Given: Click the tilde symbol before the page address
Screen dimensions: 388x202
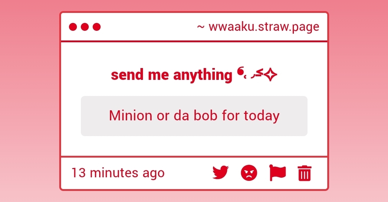Looking at the screenshot, I should tap(201, 27).
